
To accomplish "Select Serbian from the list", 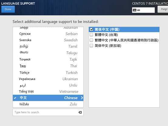I will click(48, 34).
